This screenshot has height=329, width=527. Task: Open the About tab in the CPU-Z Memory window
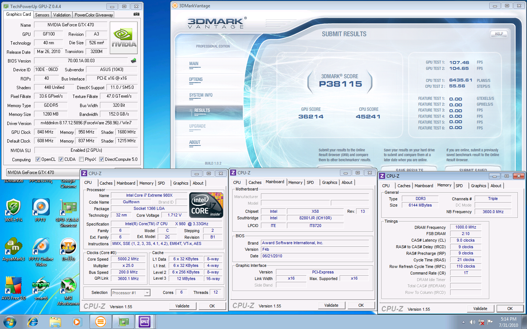pos(496,186)
